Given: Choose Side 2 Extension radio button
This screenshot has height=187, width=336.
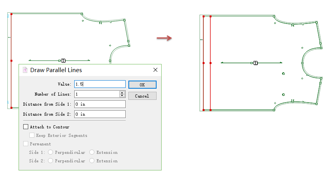Looking at the screenshot, I should 92,161.
